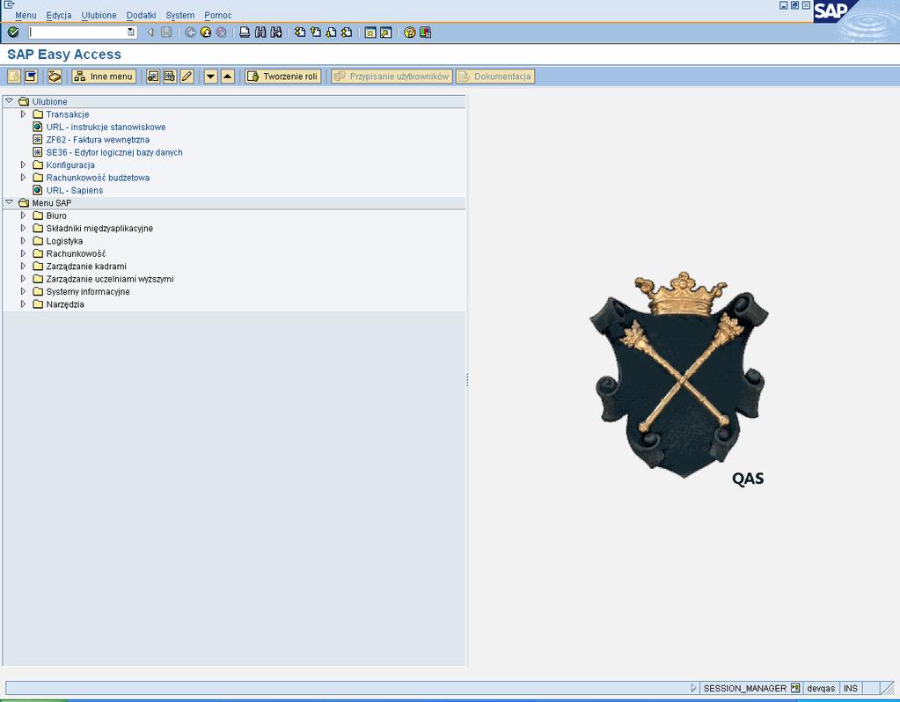Click the SAP menu icon in application toolbar
Viewport: 900px width, 702px height.
(x=31, y=77)
